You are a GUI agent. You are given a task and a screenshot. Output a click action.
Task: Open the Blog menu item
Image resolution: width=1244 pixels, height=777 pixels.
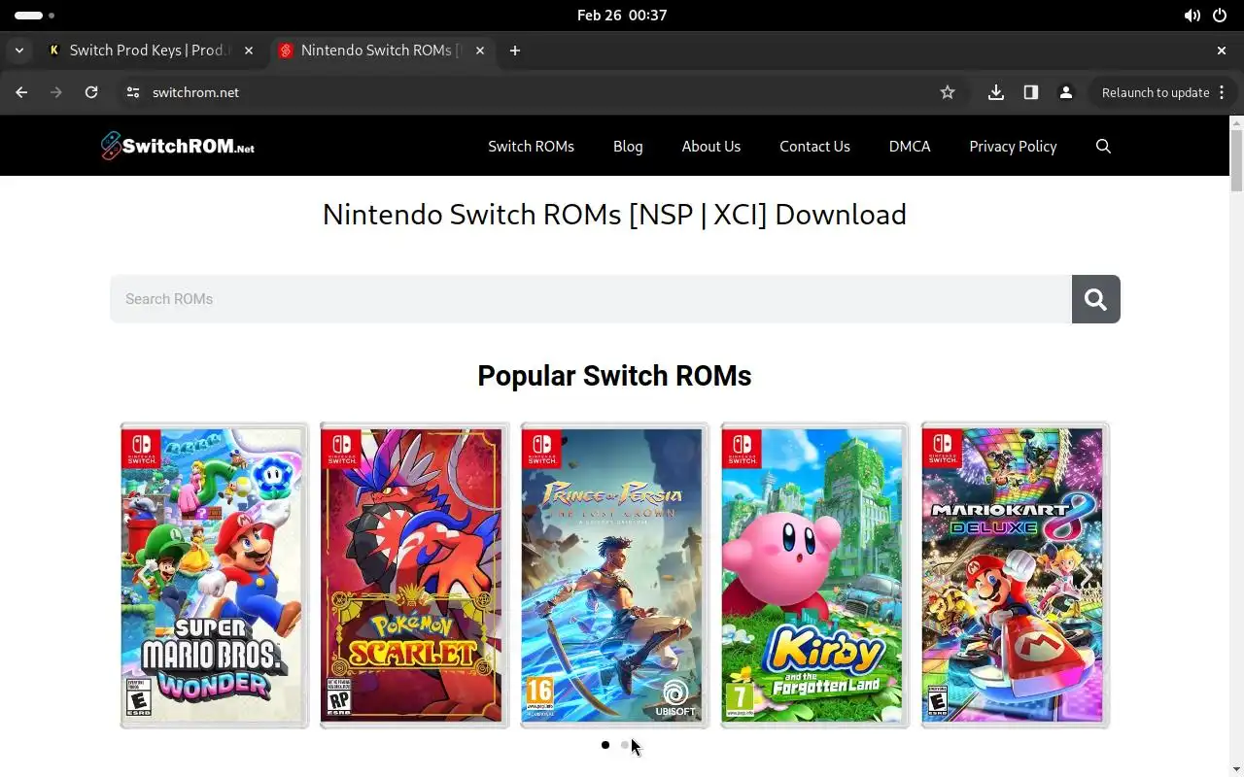pyautogui.click(x=628, y=146)
